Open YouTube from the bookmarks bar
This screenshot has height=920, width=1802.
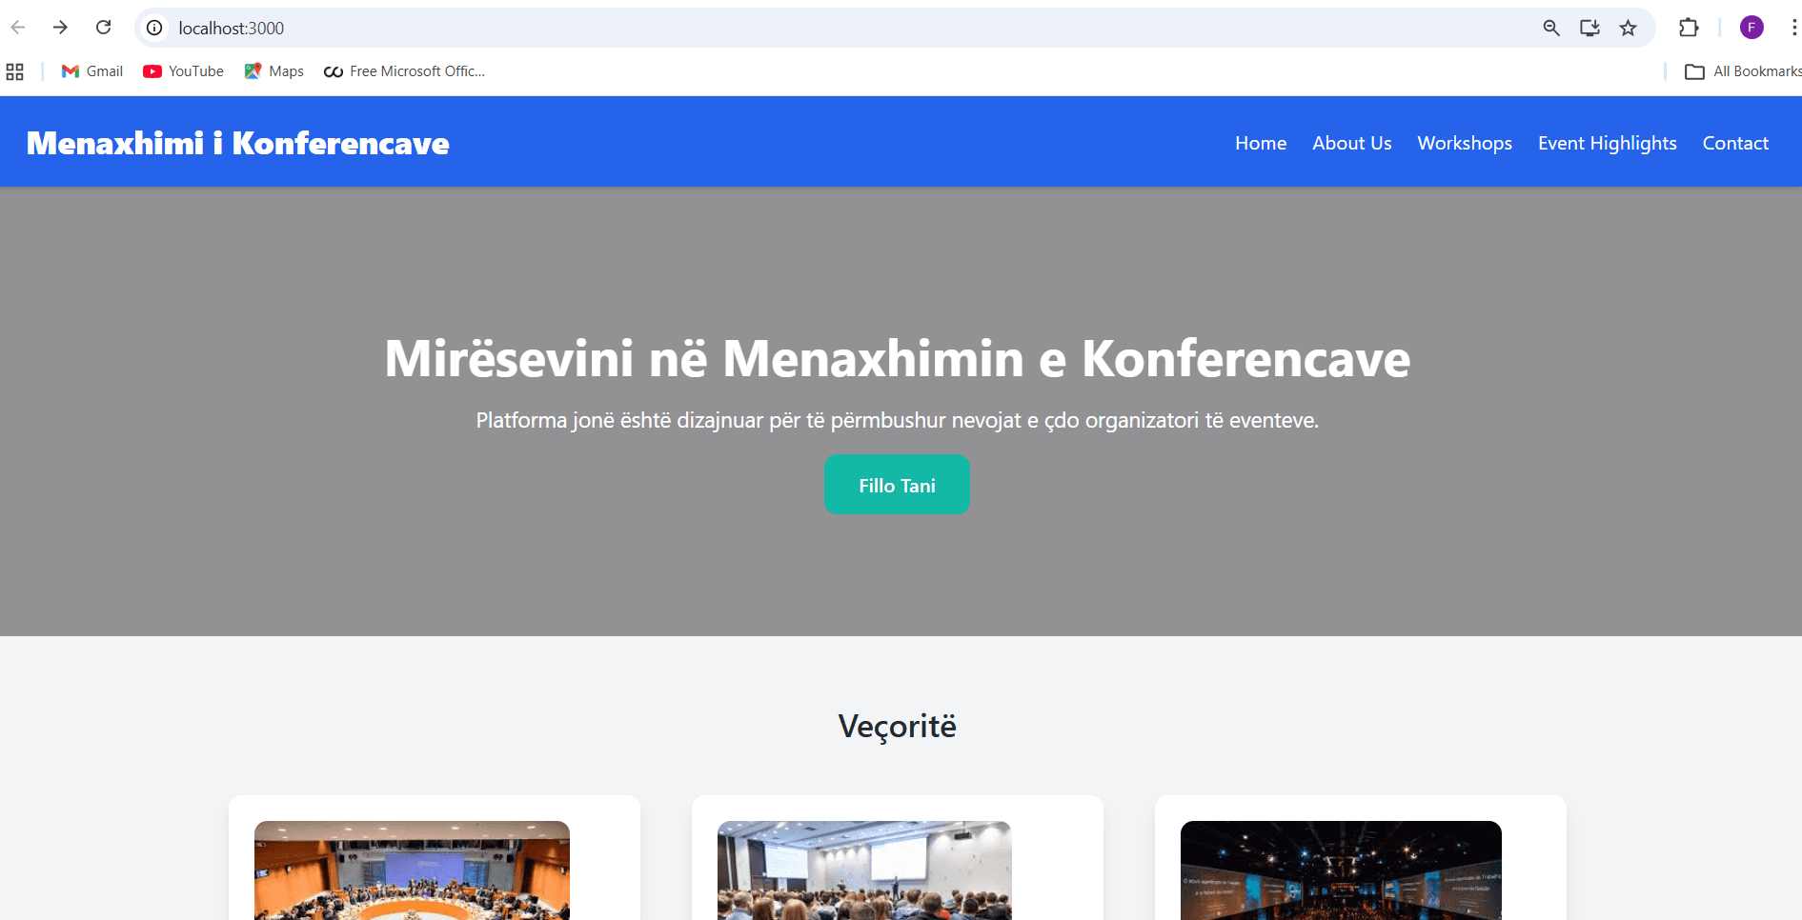tap(182, 70)
